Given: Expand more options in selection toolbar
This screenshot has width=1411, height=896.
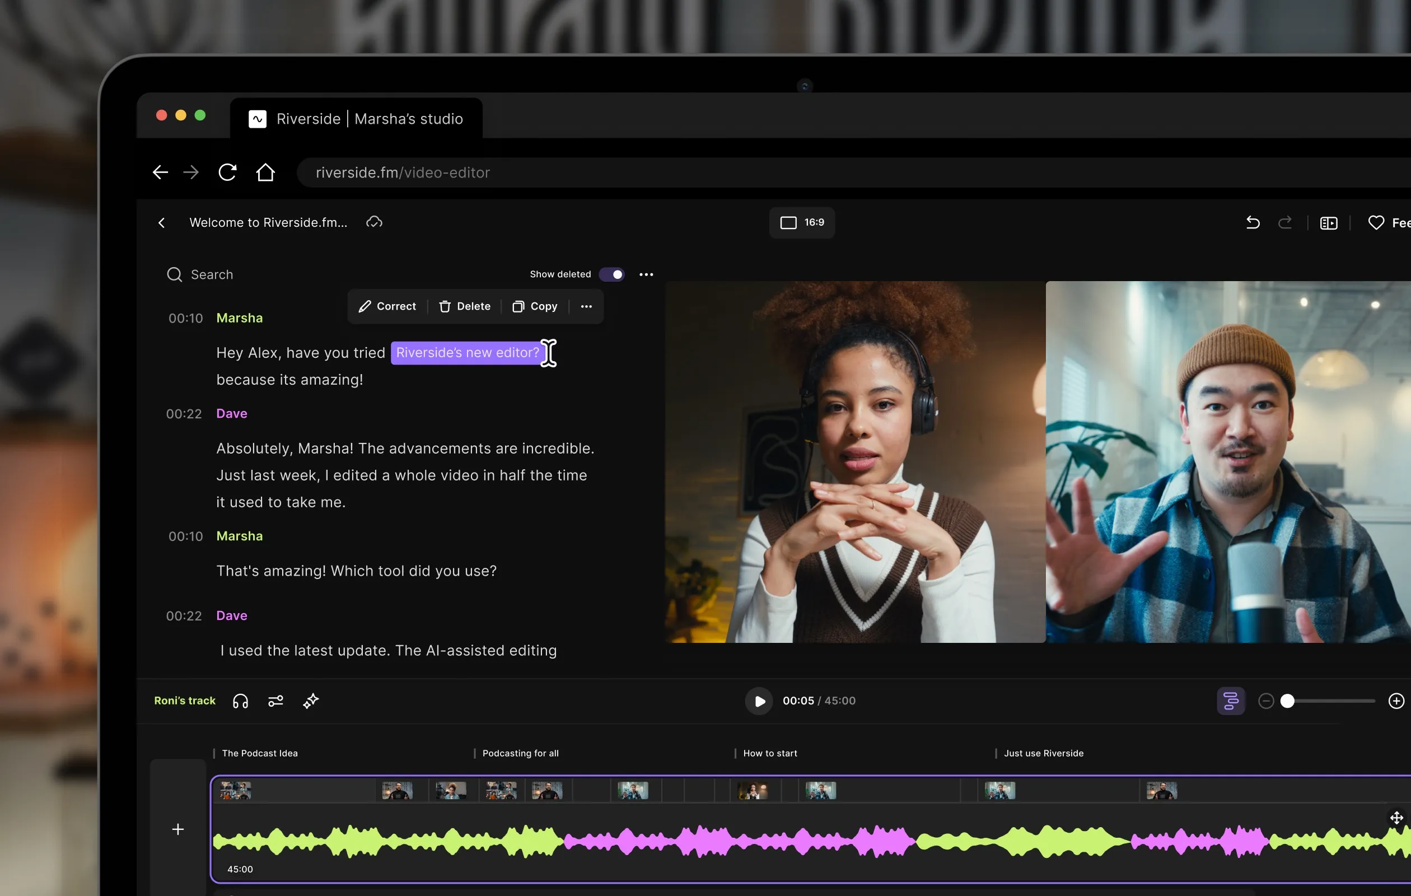Looking at the screenshot, I should 586,306.
